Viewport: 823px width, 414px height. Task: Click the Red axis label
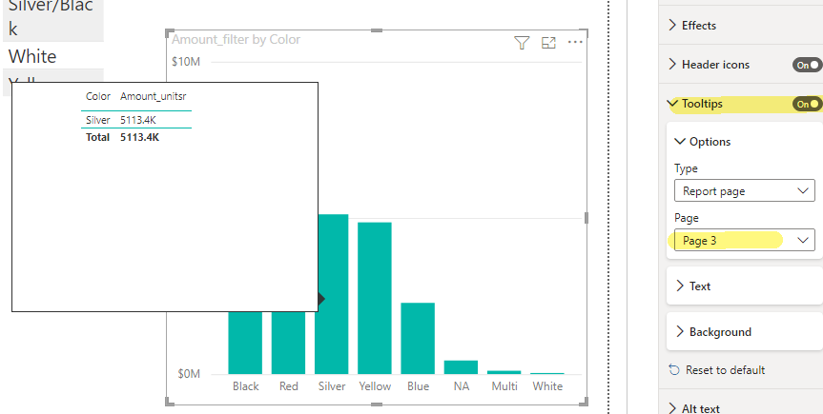tap(289, 386)
